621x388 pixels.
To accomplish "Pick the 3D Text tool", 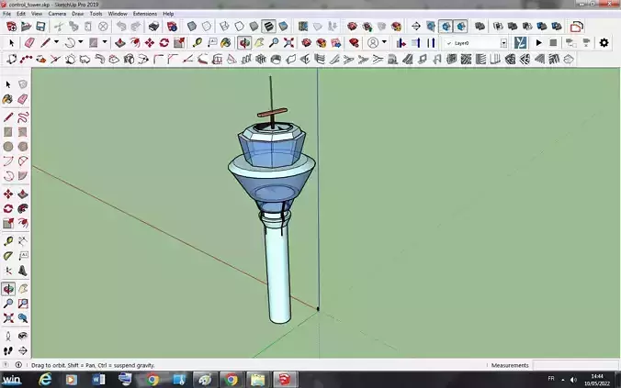I will (x=23, y=271).
